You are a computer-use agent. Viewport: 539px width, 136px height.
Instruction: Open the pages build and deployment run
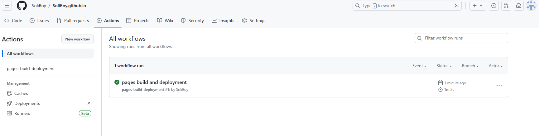coord(154,82)
